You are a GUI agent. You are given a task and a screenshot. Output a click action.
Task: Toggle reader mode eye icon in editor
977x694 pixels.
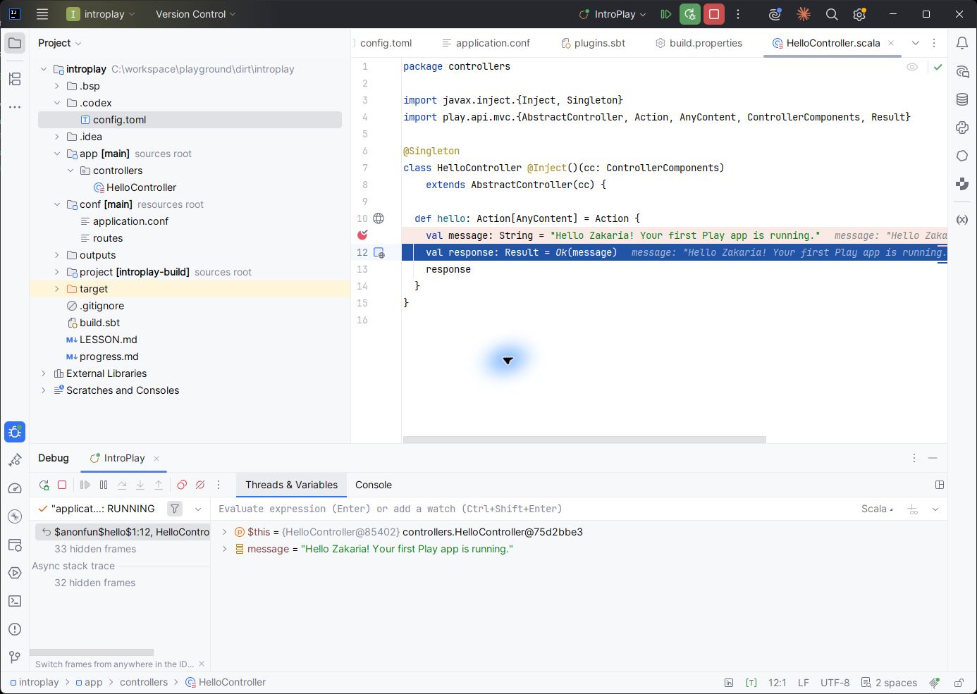912,67
